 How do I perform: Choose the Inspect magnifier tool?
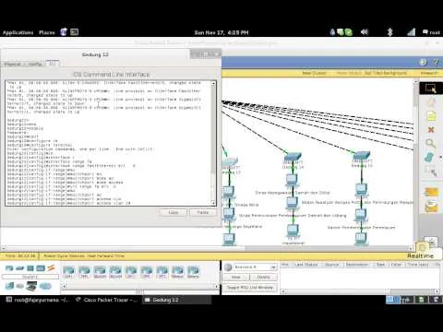[x=430, y=144]
